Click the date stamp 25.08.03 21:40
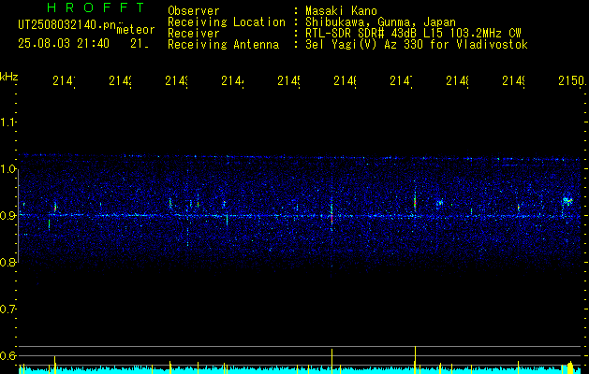589x374 pixels. pyautogui.click(x=64, y=44)
